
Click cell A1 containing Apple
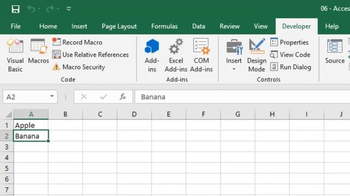tap(31, 125)
